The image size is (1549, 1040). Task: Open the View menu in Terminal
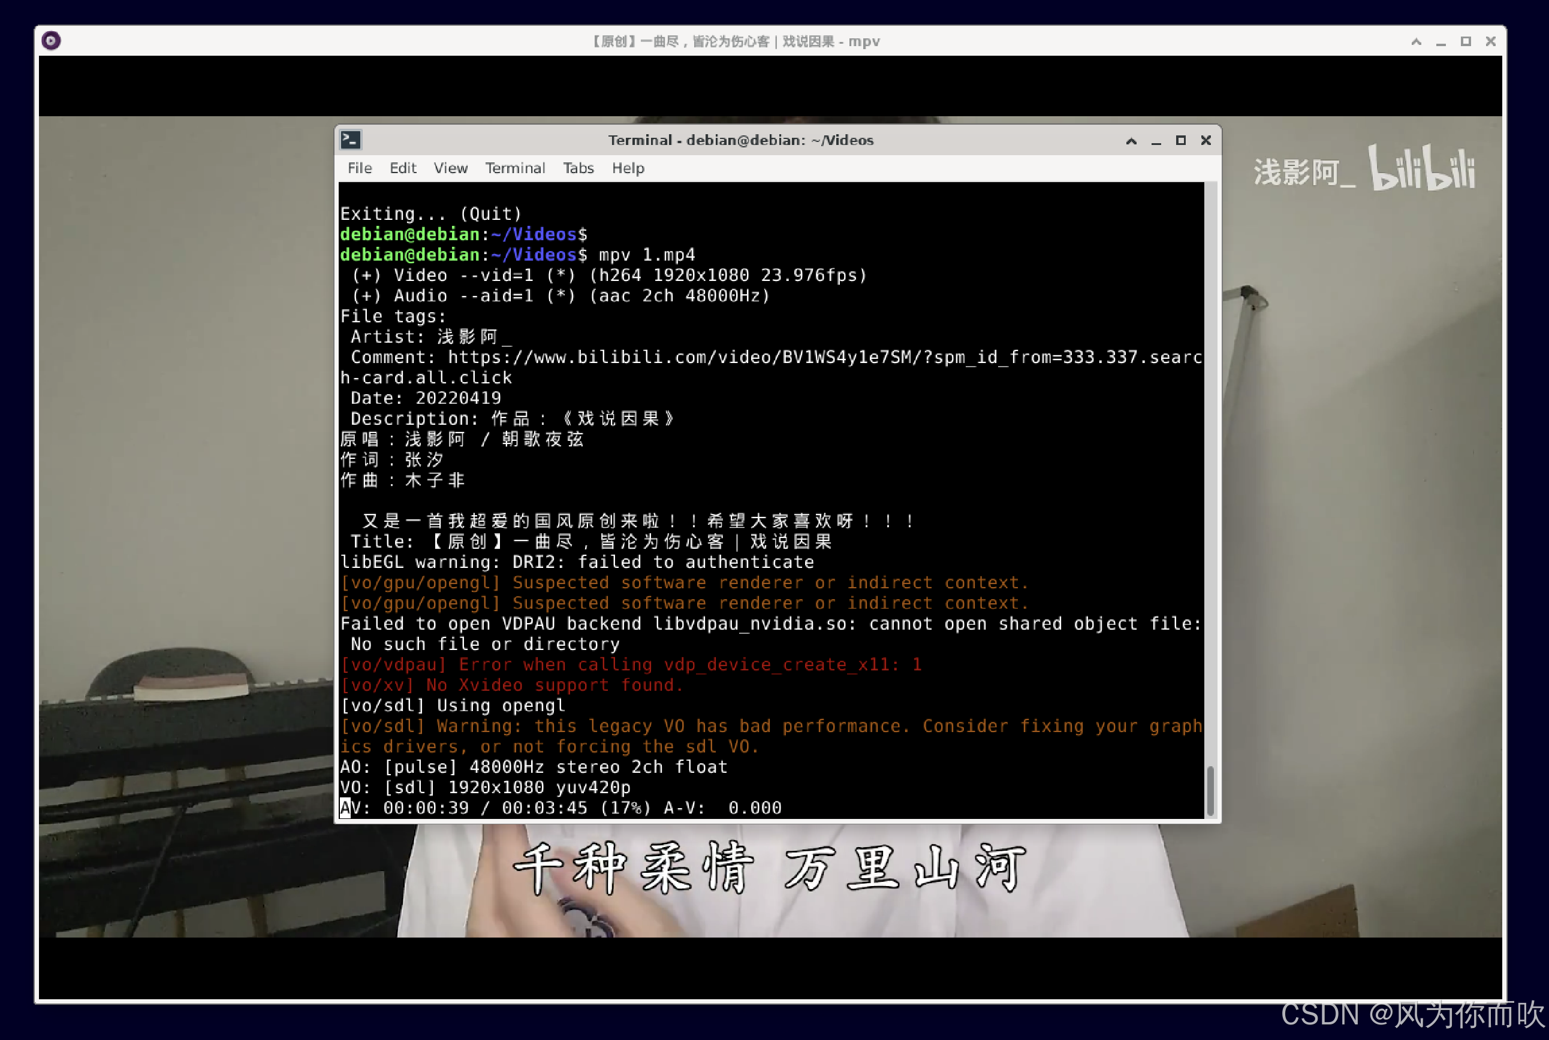[450, 168]
